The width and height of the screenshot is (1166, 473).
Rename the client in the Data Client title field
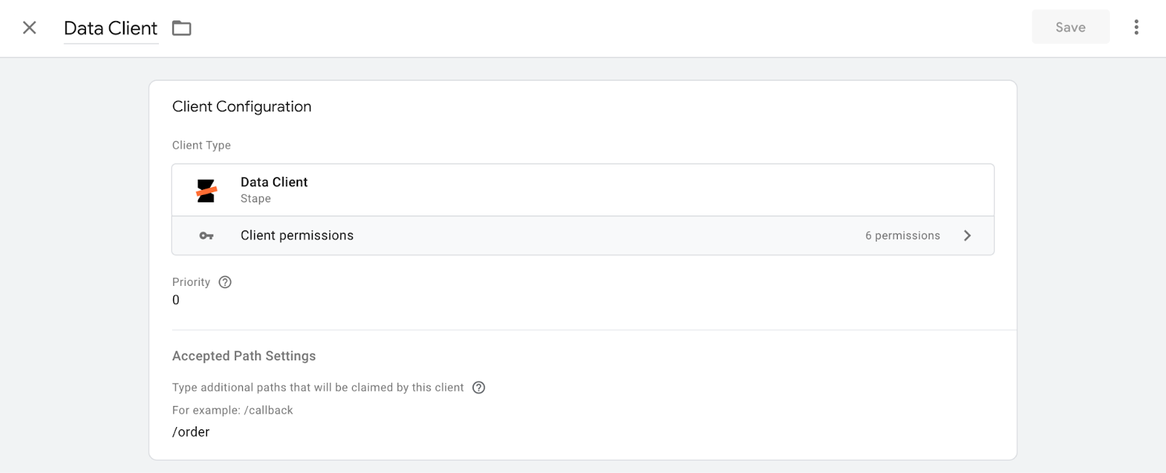pyautogui.click(x=110, y=28)
